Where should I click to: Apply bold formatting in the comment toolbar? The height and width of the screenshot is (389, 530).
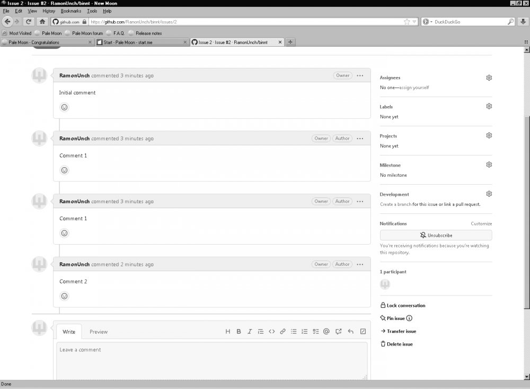pos(238,332)
